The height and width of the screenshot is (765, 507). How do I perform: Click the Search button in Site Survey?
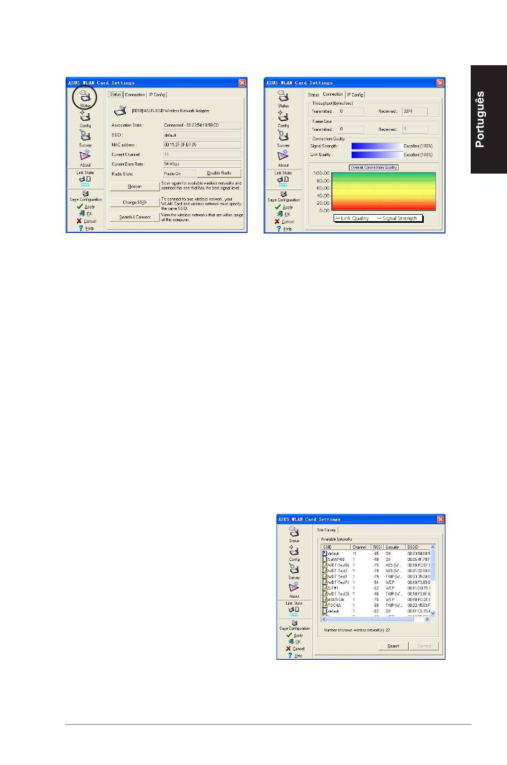coord(393,646)
